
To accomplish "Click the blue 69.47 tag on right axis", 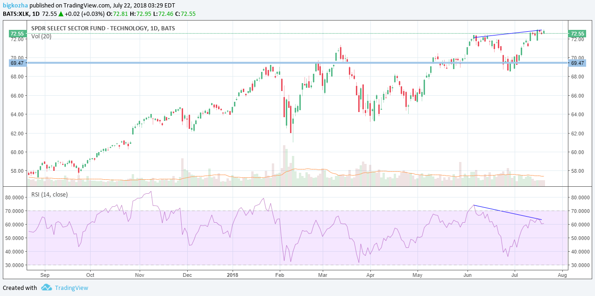I will click(x=577, y=63).
